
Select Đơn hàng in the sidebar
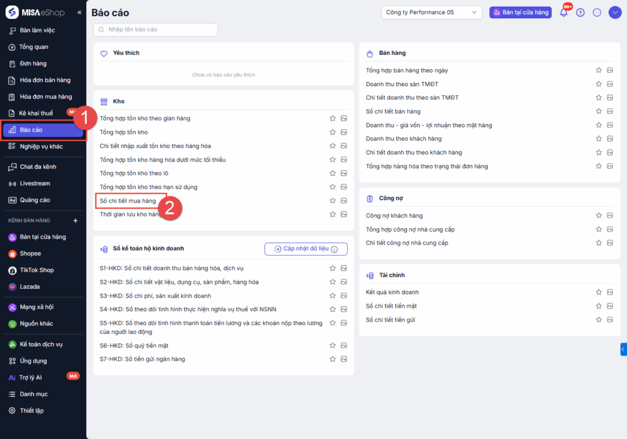tap(33, 64)
